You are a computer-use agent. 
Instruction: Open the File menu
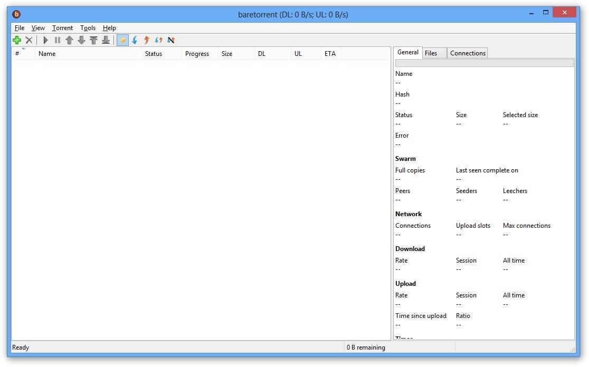pyautogui.click(x=20, y=28)
